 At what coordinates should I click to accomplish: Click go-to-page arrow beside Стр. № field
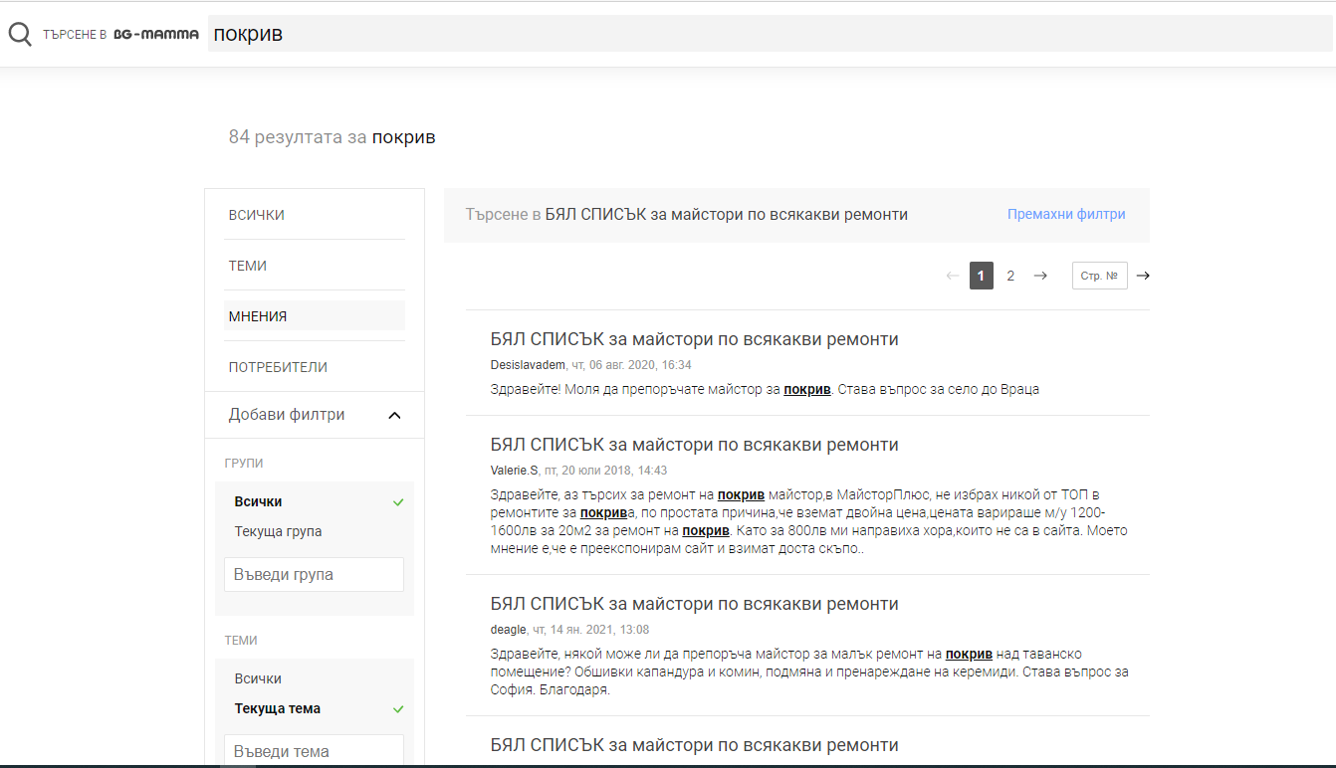coord(1143,276)
